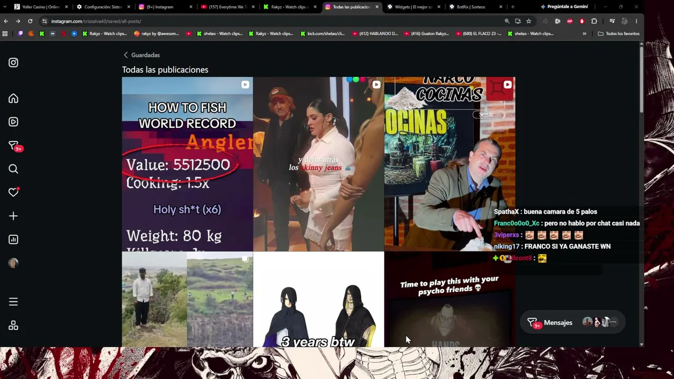674x379 pixels.
Task: Go forward one page in browser
Action: (18, 21)
